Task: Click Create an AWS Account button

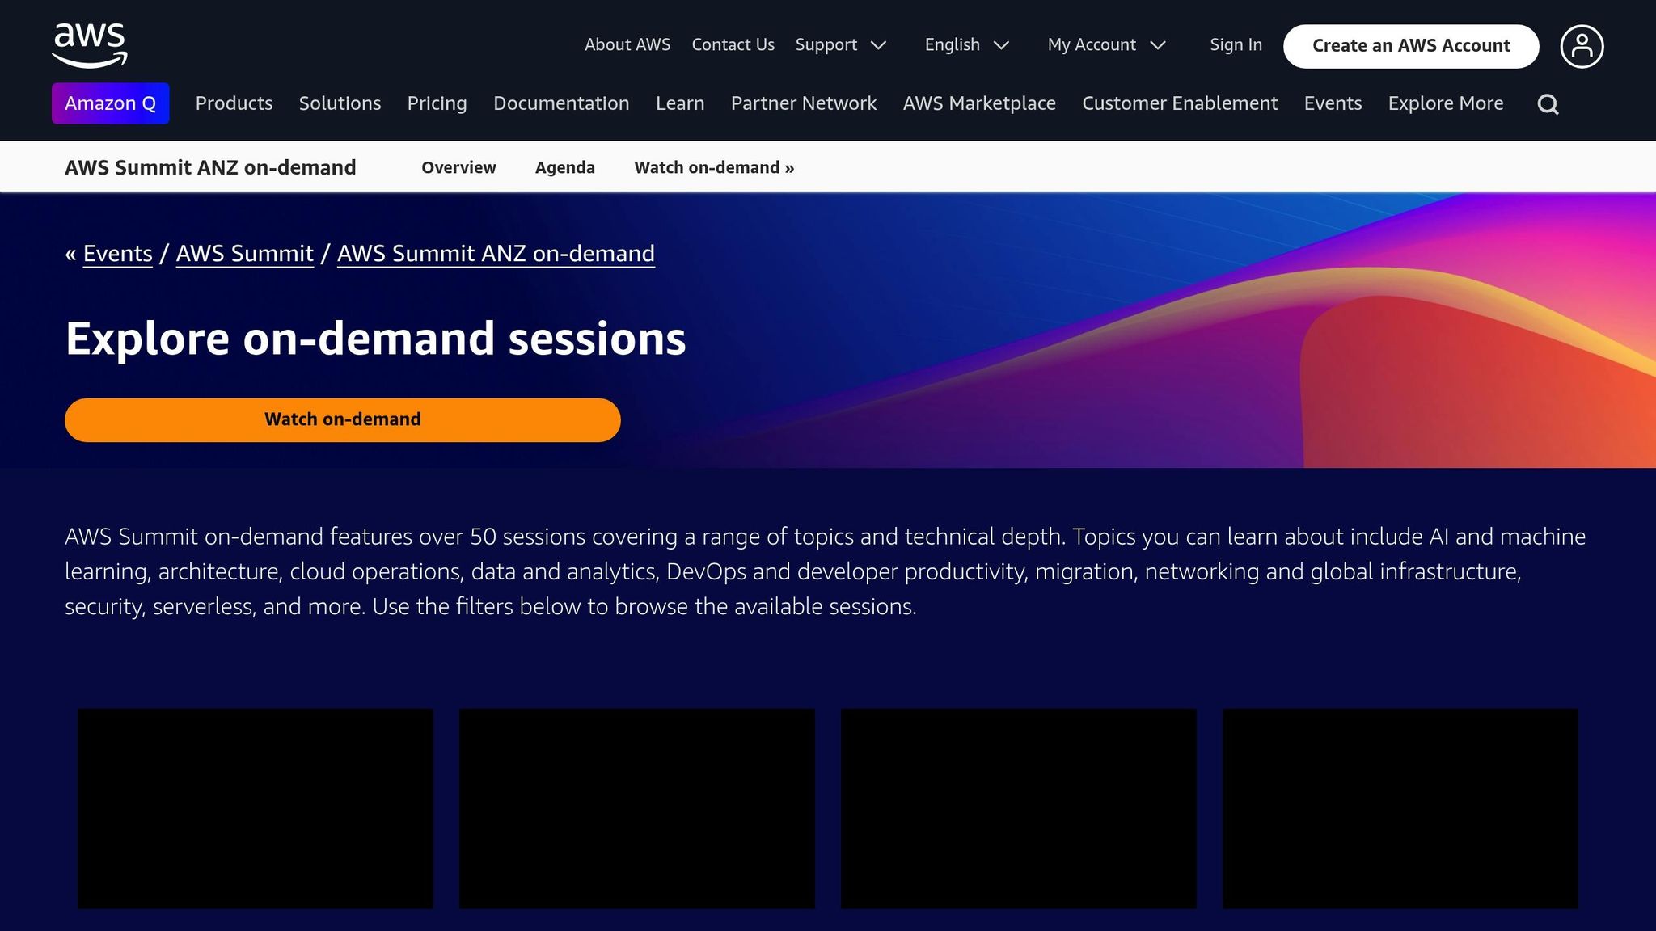Action: coord(1411,46)
